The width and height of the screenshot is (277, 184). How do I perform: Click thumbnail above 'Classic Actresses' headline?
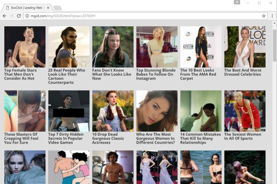pos(113,111)
